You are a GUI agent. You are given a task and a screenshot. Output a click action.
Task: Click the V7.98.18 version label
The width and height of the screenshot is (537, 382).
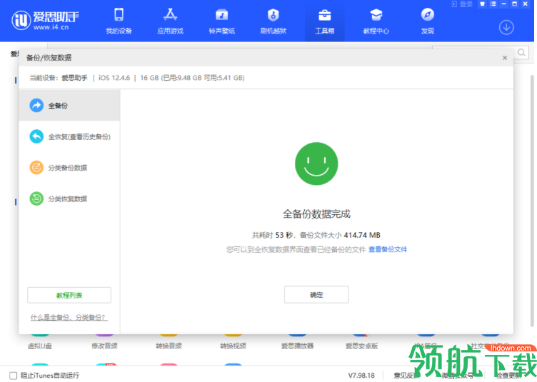pos(361,376)
